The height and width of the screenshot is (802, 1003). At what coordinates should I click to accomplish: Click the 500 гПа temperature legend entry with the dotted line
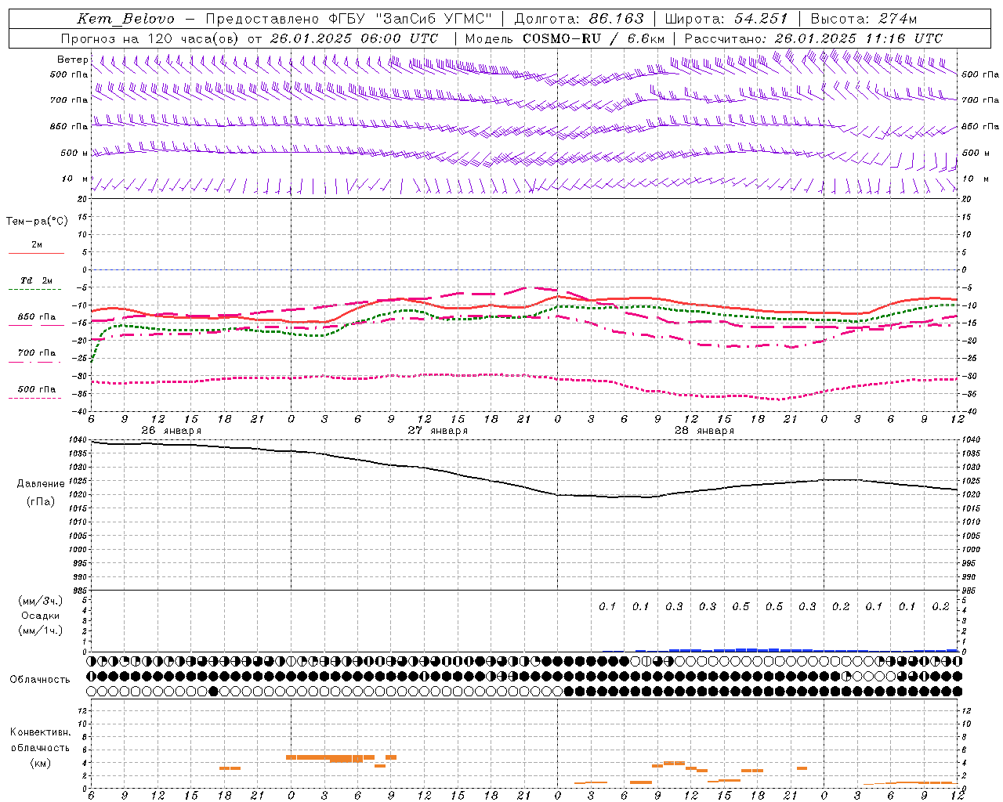[x=37, y=389]
